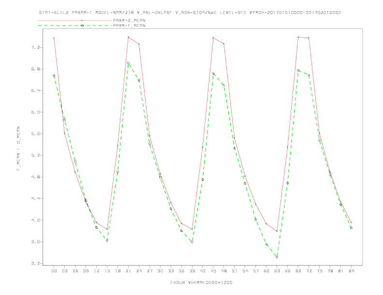Click the 36 x-axis hour label

[181, 271]
